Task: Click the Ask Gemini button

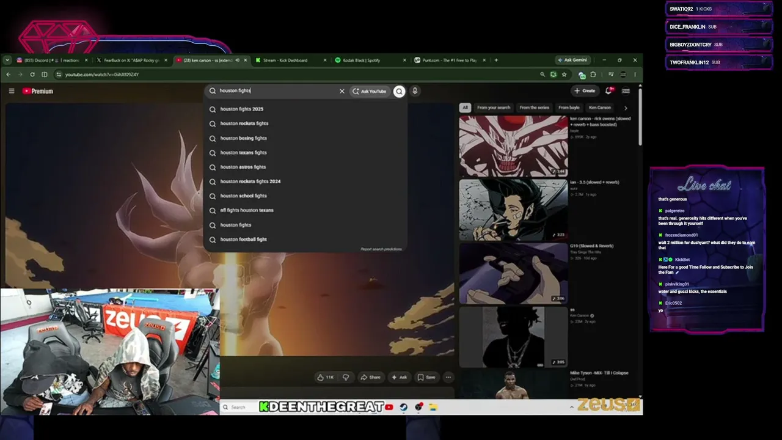Action: click(x=572, y=60)
